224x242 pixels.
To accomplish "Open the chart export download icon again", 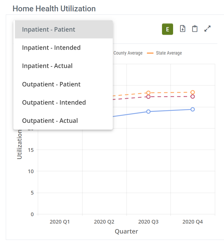I will pos(182,29).
